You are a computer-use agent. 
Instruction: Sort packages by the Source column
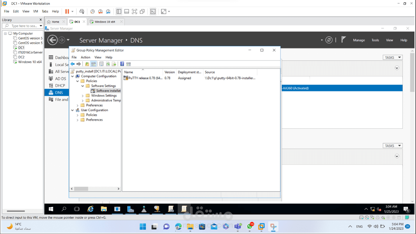click(230, 72)
